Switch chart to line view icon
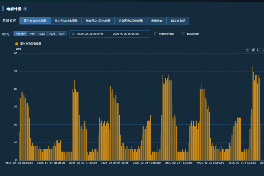This screenshot has width=264, height=176. 248,50
